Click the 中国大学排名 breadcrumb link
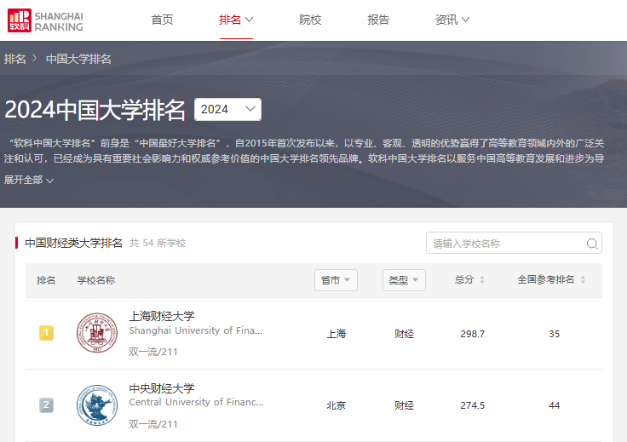Screen dimensions: 627x442 tap(78, 59)
